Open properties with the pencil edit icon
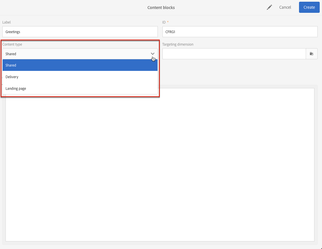 coord(269,7)
